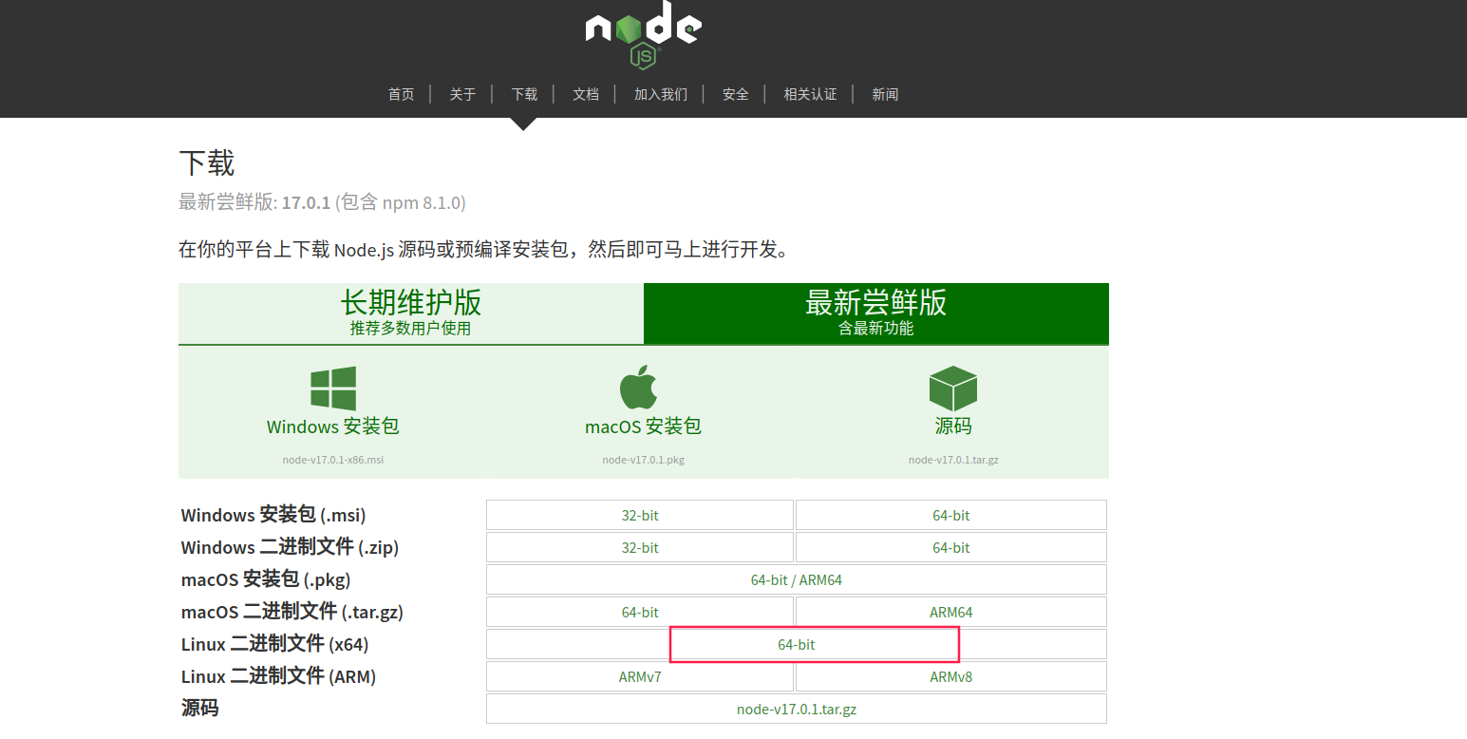Download the 64-bit Windows 二进制文件 (.zip)
Viewport: 1467px width, 739px height.
950,547
